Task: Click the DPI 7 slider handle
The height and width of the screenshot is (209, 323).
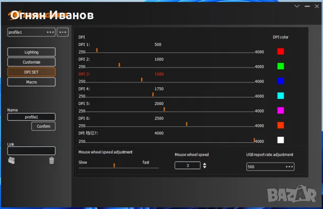Action: point(254,140)
